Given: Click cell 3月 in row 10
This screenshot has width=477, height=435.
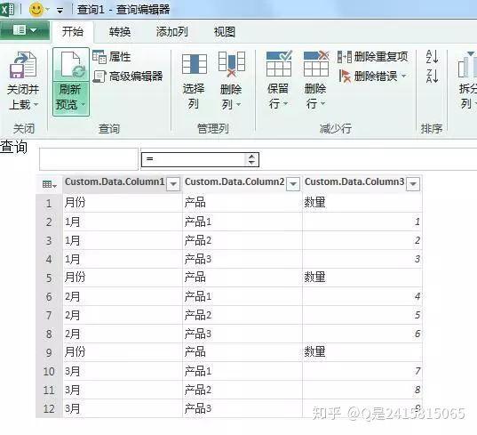Looking at the screenshot, I should (123, 371).
